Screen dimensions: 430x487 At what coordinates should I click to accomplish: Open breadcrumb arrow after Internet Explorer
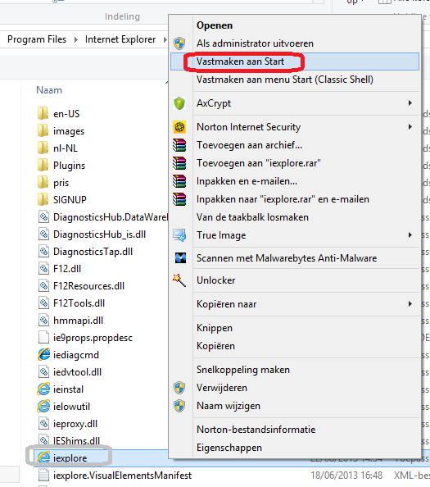165,39
